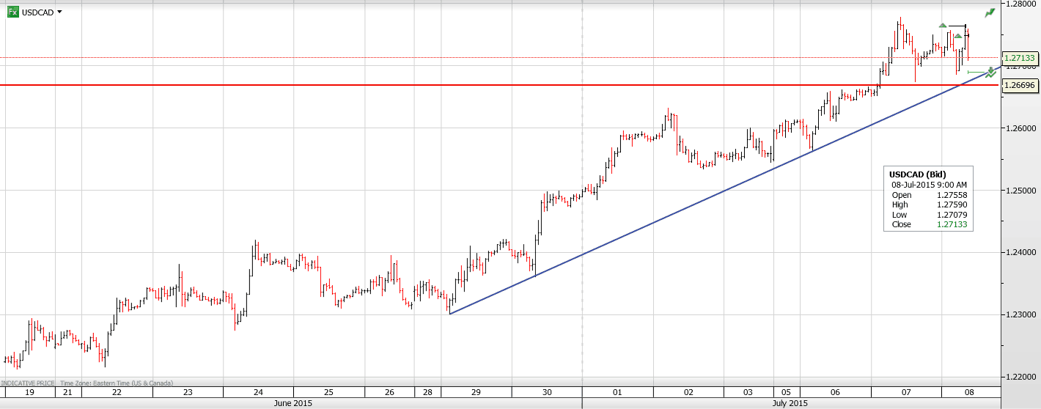Click the 1.27133 current price label

point(1020,58)
